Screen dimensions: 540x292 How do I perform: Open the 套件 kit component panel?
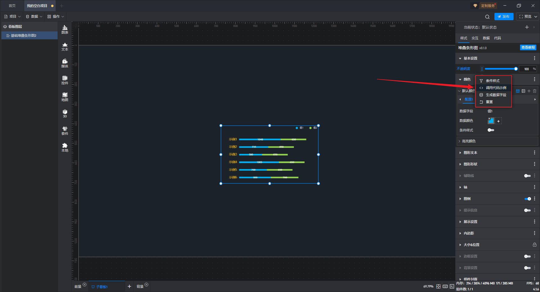click(x=65, y=131)
